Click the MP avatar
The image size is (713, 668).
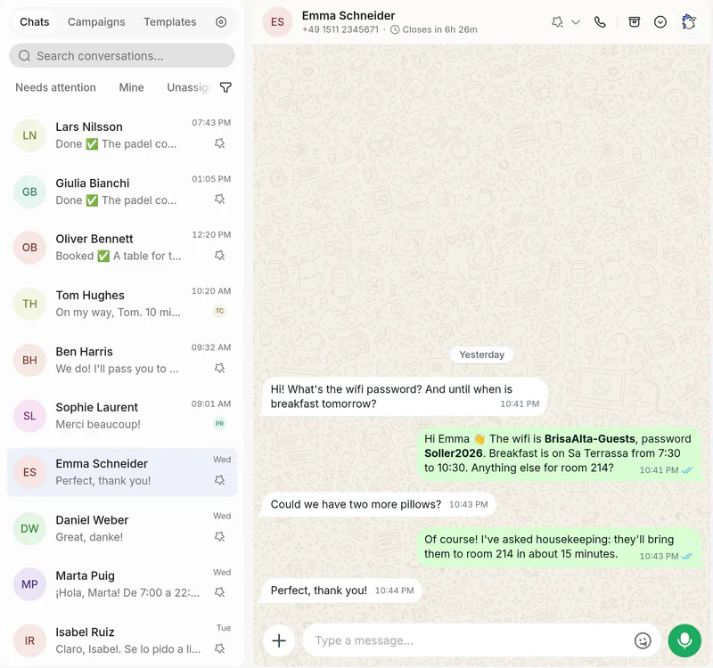(x=29, y=584)
